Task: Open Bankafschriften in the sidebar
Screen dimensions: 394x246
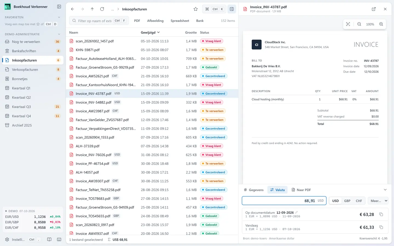Action: (33, 51)
